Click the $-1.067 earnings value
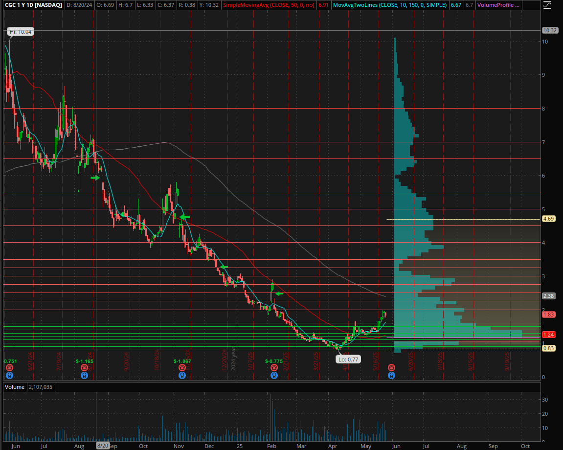The width and height of the screenshot is (563, 450). [182, 361]
